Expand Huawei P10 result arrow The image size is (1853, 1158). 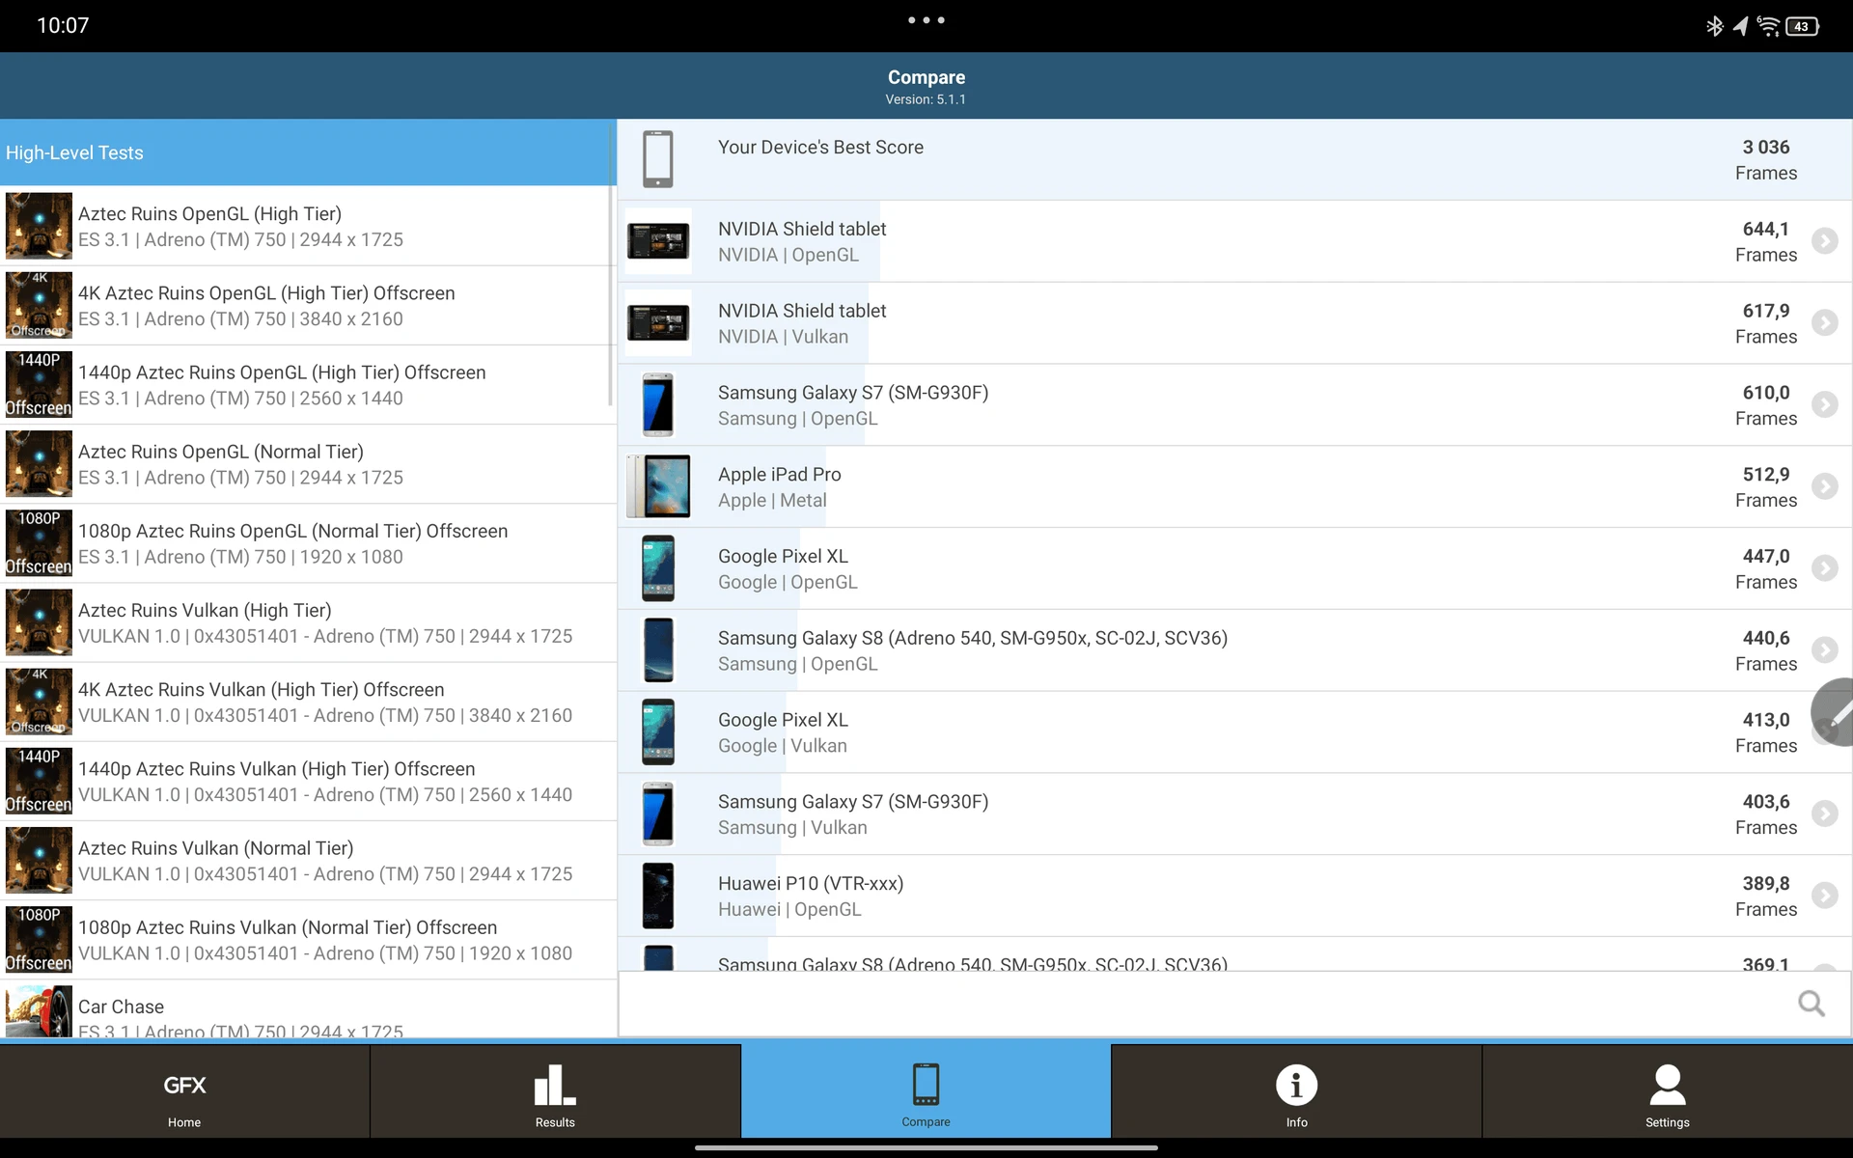tap(1824, 896)
